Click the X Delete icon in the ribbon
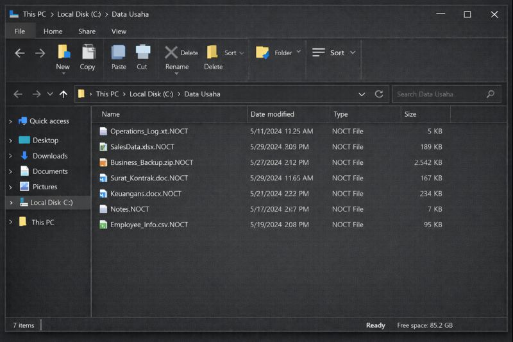This screenshot has height=342, width=513. click(x=172, y=53)
